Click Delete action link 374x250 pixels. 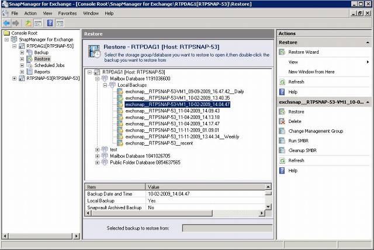295,121
